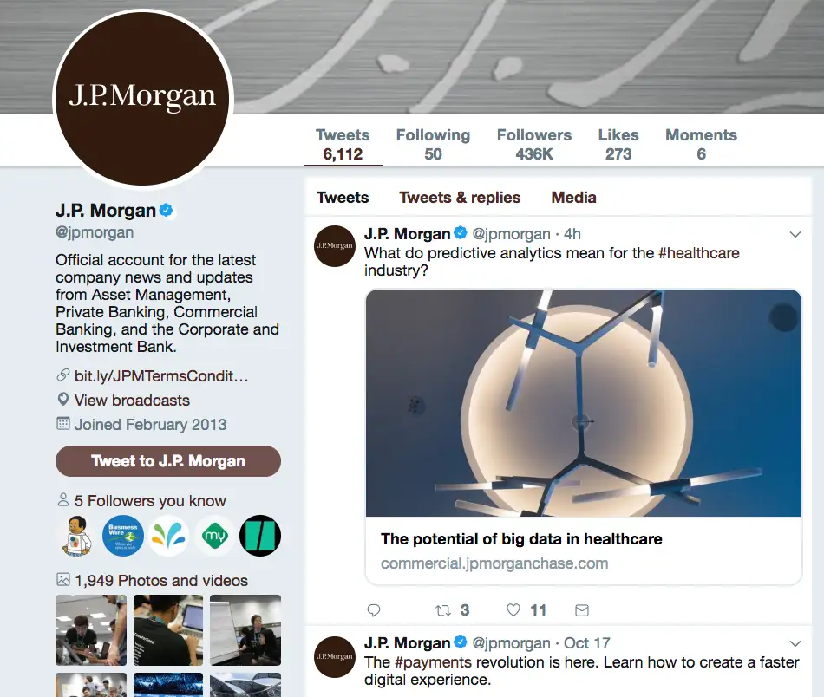This screenshot has height=697, width=824.
Task: Open the bit.ly/JPMTermsCondit link
Action: click(x=161, y=376)
